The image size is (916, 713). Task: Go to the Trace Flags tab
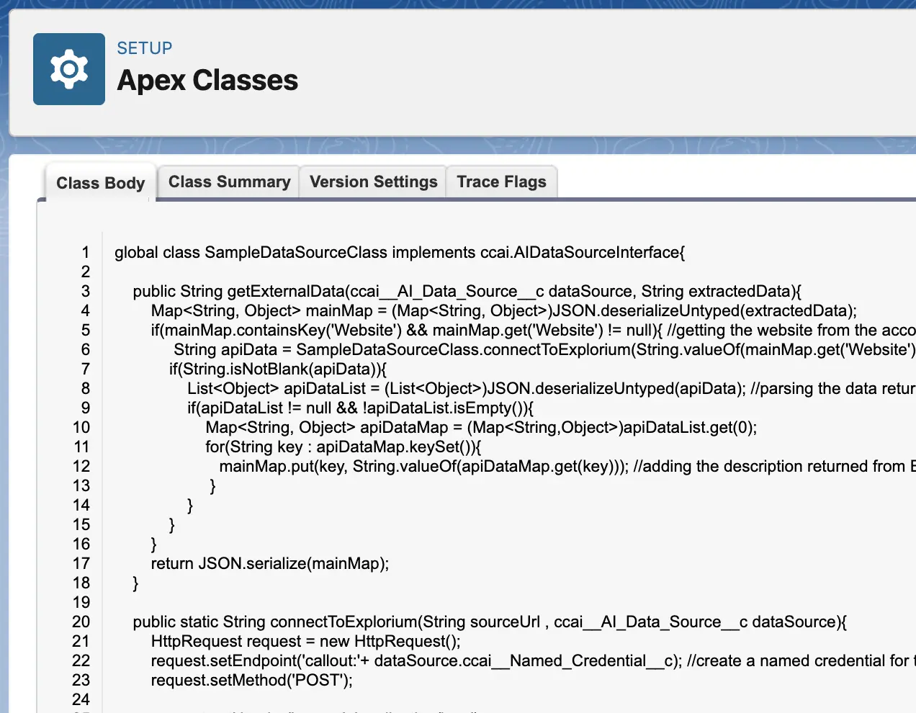pos(501,182)
